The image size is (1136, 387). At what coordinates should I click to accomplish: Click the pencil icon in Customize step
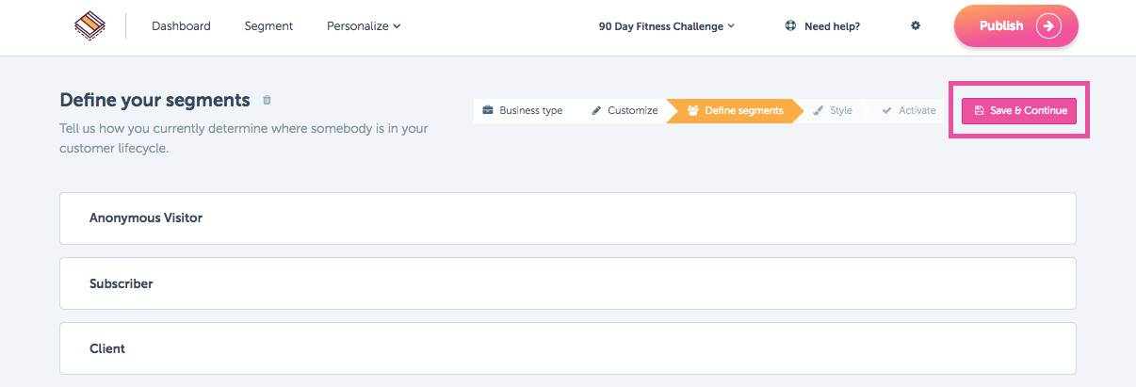pos(596,110)
